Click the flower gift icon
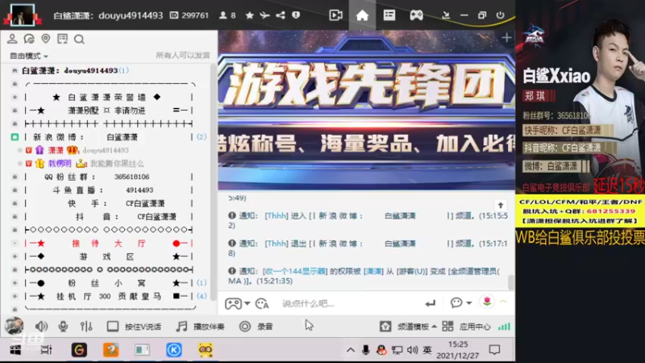645x363 pixels. [487, 302]
